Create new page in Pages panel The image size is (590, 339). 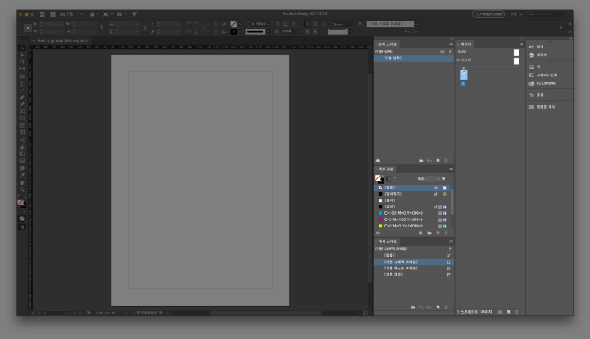tap(508, 312)
